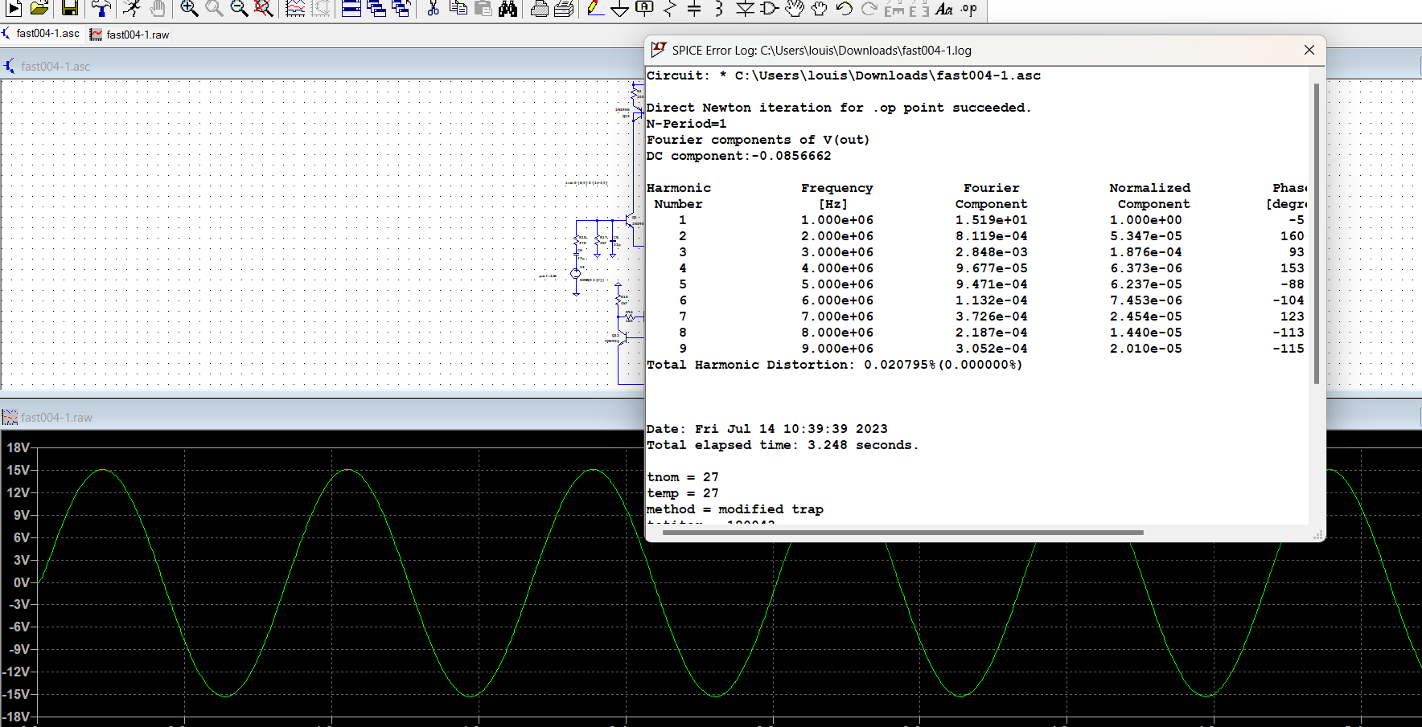This screenshot has height=727, width=1422.
Task: Run the simulation with the running man icon
Action: coord(133,8)
